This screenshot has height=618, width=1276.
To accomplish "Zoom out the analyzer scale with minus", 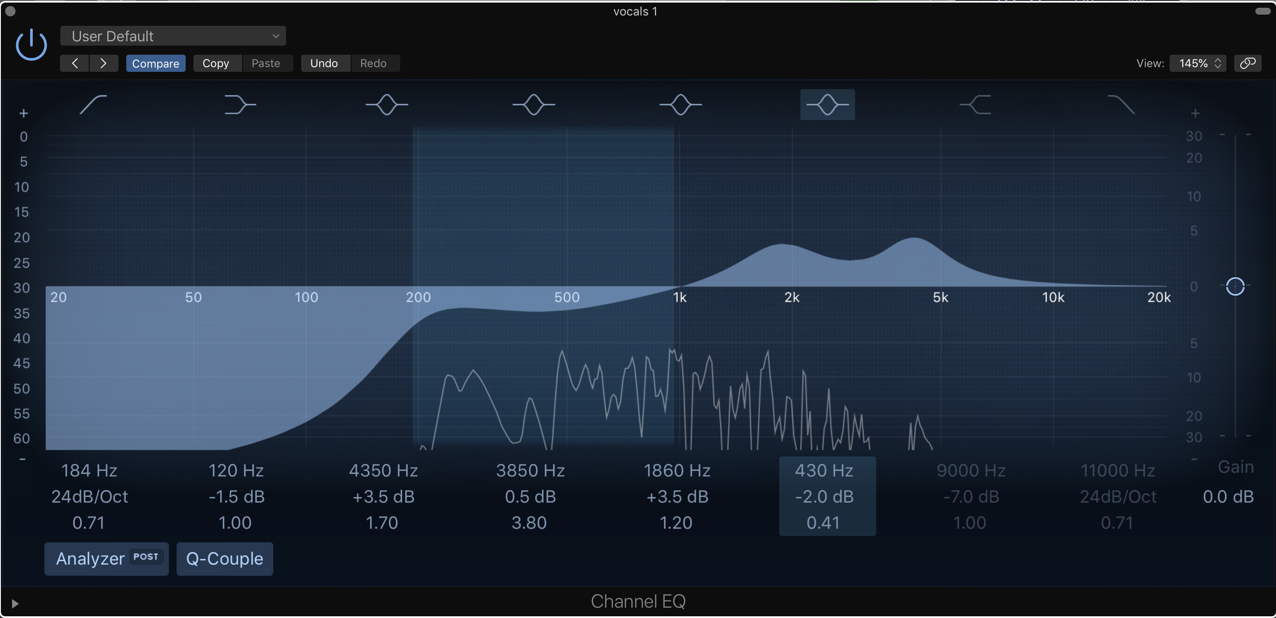I will tap(22, 459).
